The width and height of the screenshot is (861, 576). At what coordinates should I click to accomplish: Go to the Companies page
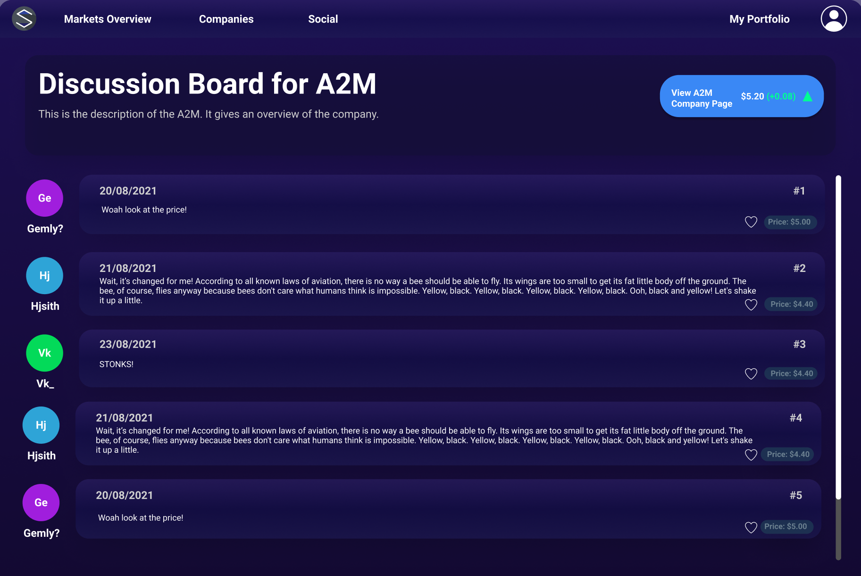(x=226, y=19)
